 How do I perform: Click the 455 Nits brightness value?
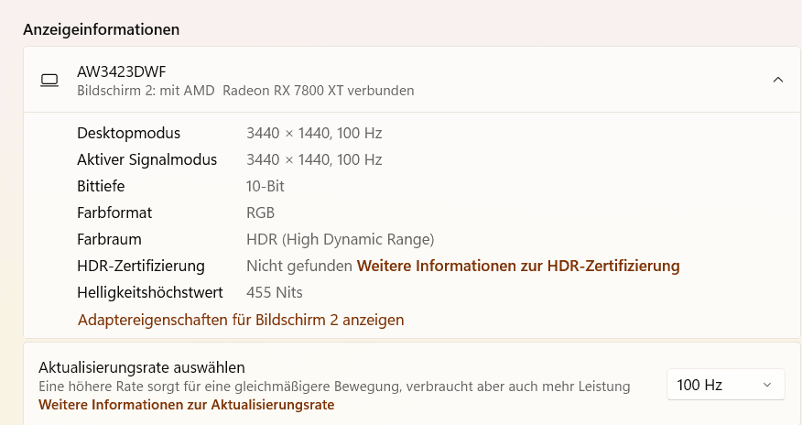point(275,293)
